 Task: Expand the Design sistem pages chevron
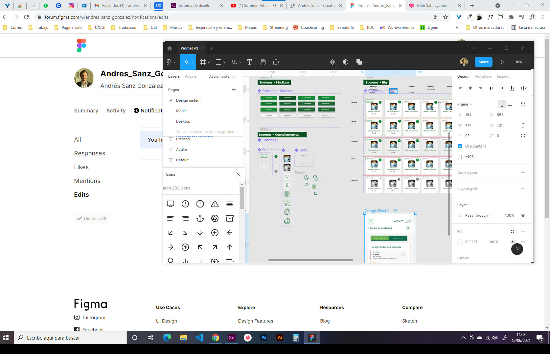point(235,76)
